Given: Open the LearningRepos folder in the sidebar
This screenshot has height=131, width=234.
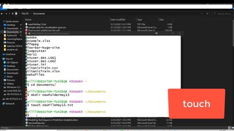Looking at the screenshot, I should tap(14, 39).
